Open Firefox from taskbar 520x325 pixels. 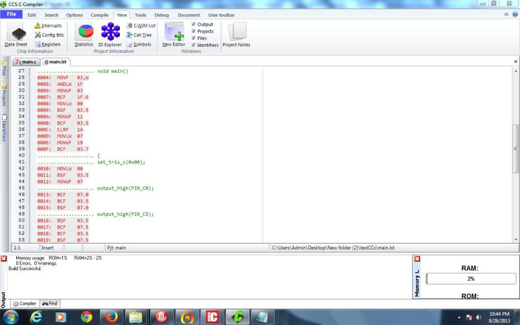point(111,317)
